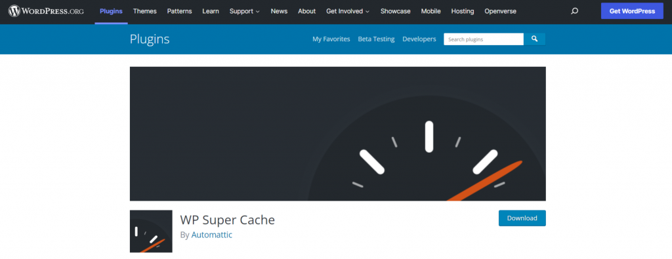The image size is (672, 259).
Task: Click the Plugins heading in blue bar
Action: pos(150,39)
